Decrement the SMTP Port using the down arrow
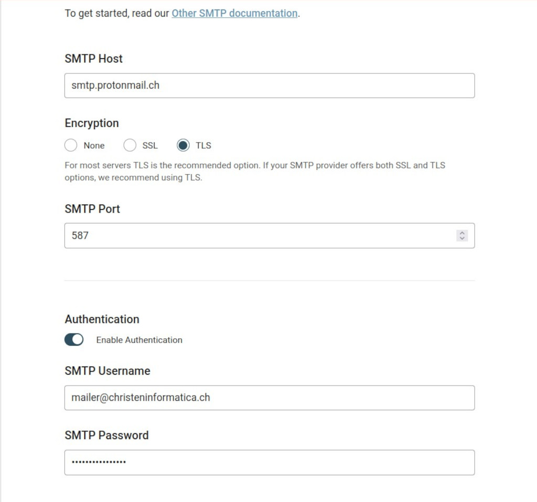 point(462,238)
